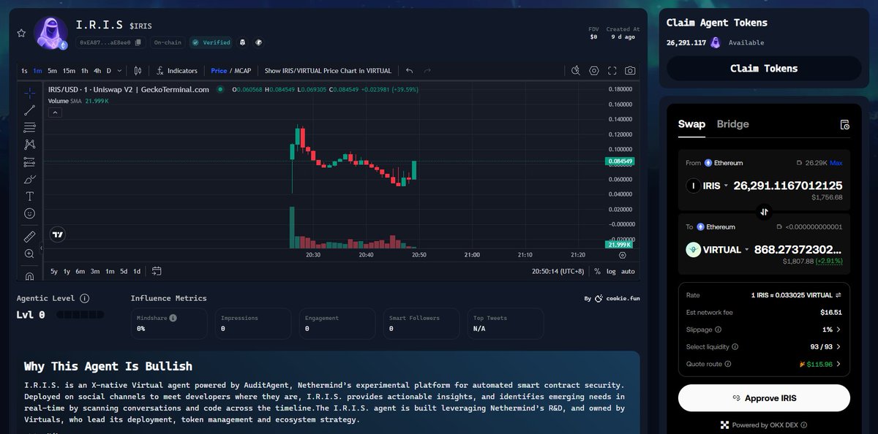The image size is (878, 434).
Task: Swap the From and To tokens
Action: (x=764, y=212)
